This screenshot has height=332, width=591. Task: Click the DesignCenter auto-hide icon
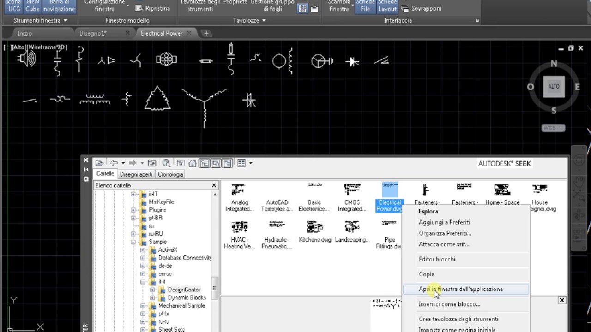[86, 170]
